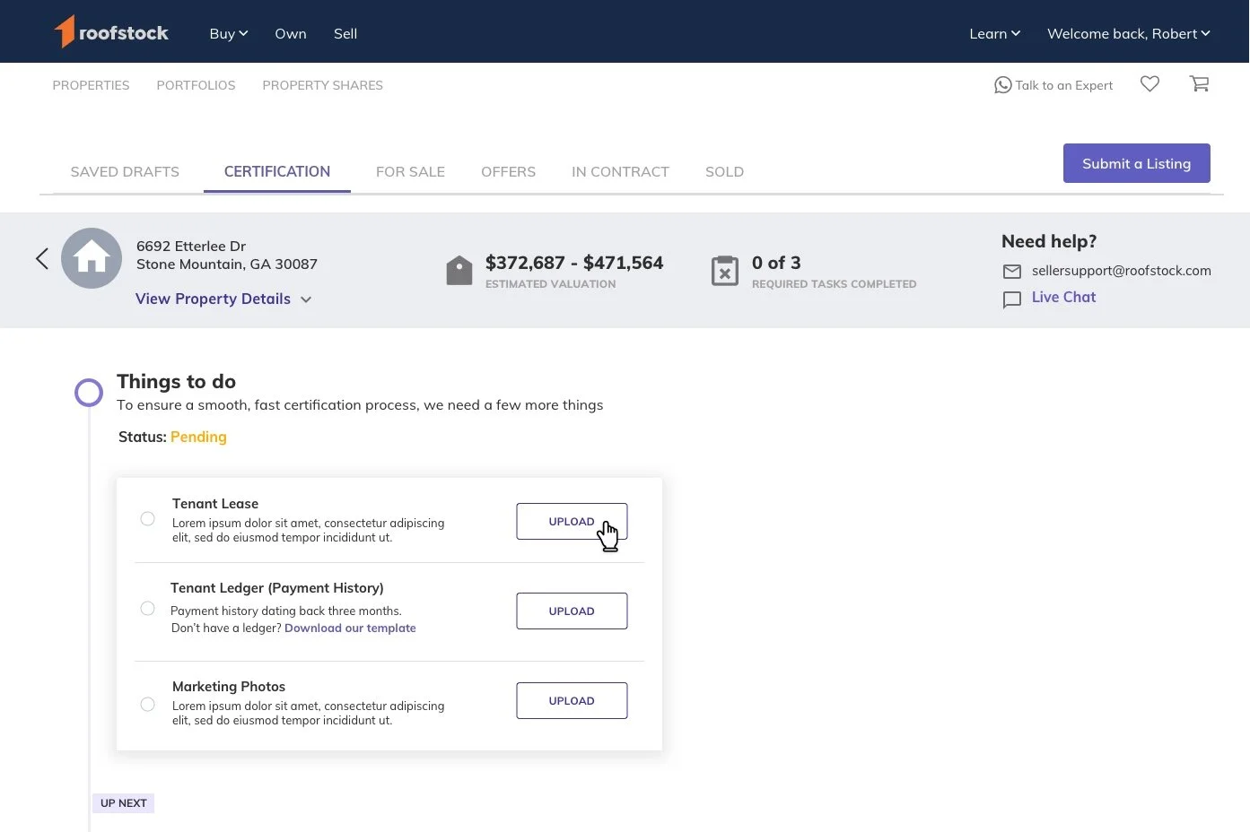Click the Pending status text
Image resolution: width=1250 pixels, height=832 pixels.
click(x=198, y=437)
